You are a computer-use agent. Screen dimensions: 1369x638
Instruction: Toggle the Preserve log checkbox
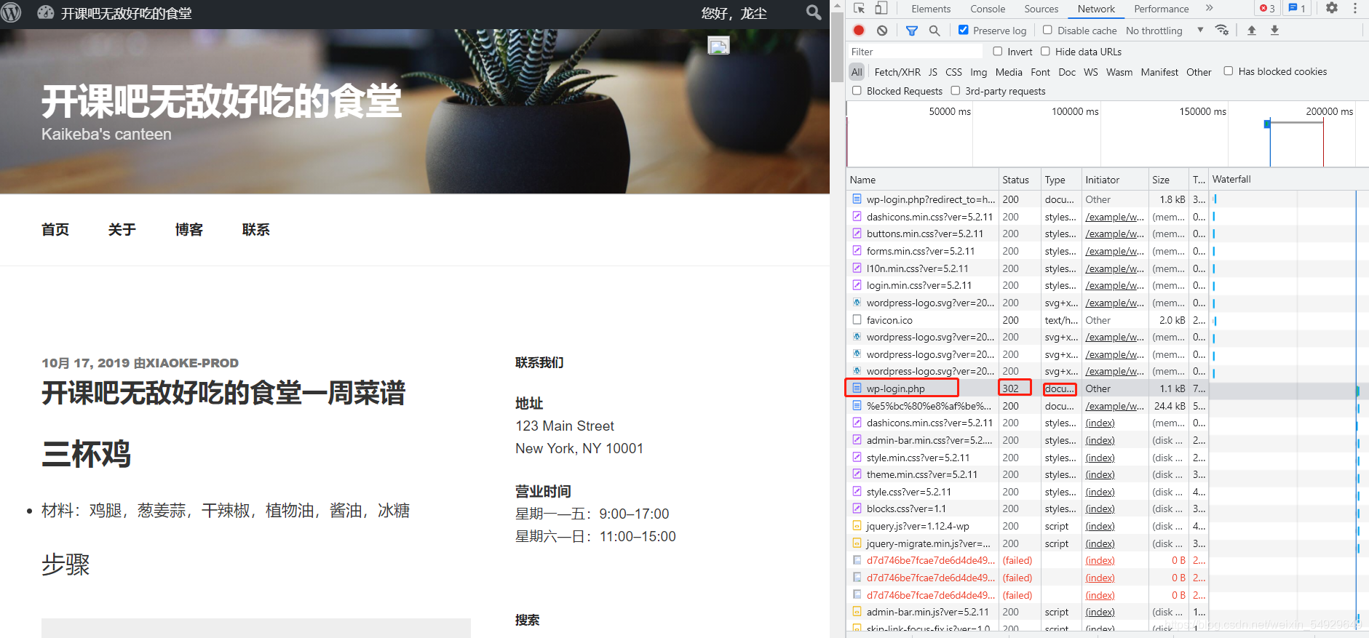pos(964,30)
